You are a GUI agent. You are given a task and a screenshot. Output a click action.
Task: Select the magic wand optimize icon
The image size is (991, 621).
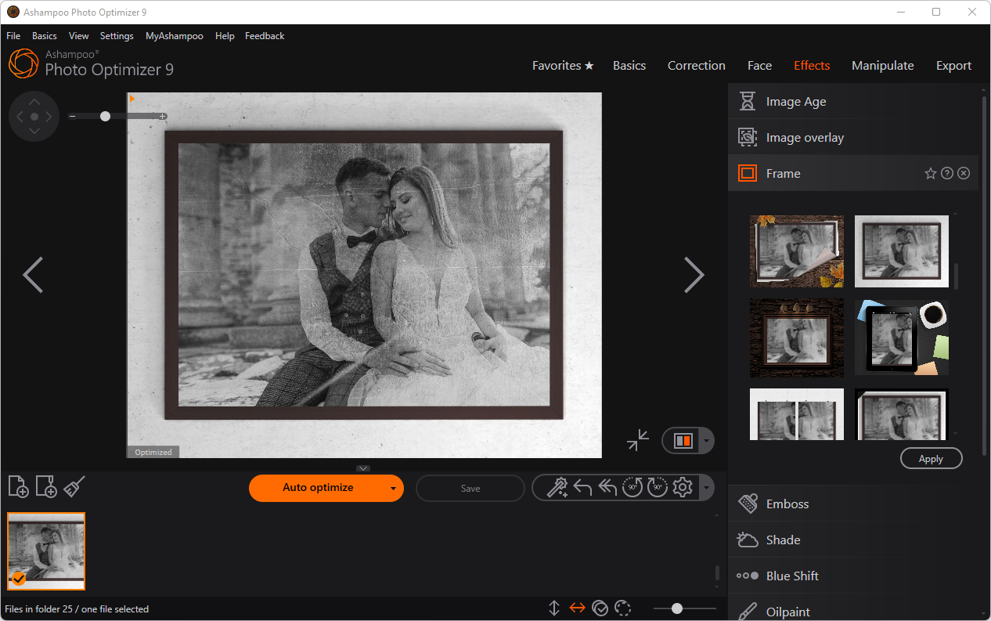(x=559, y=487)
